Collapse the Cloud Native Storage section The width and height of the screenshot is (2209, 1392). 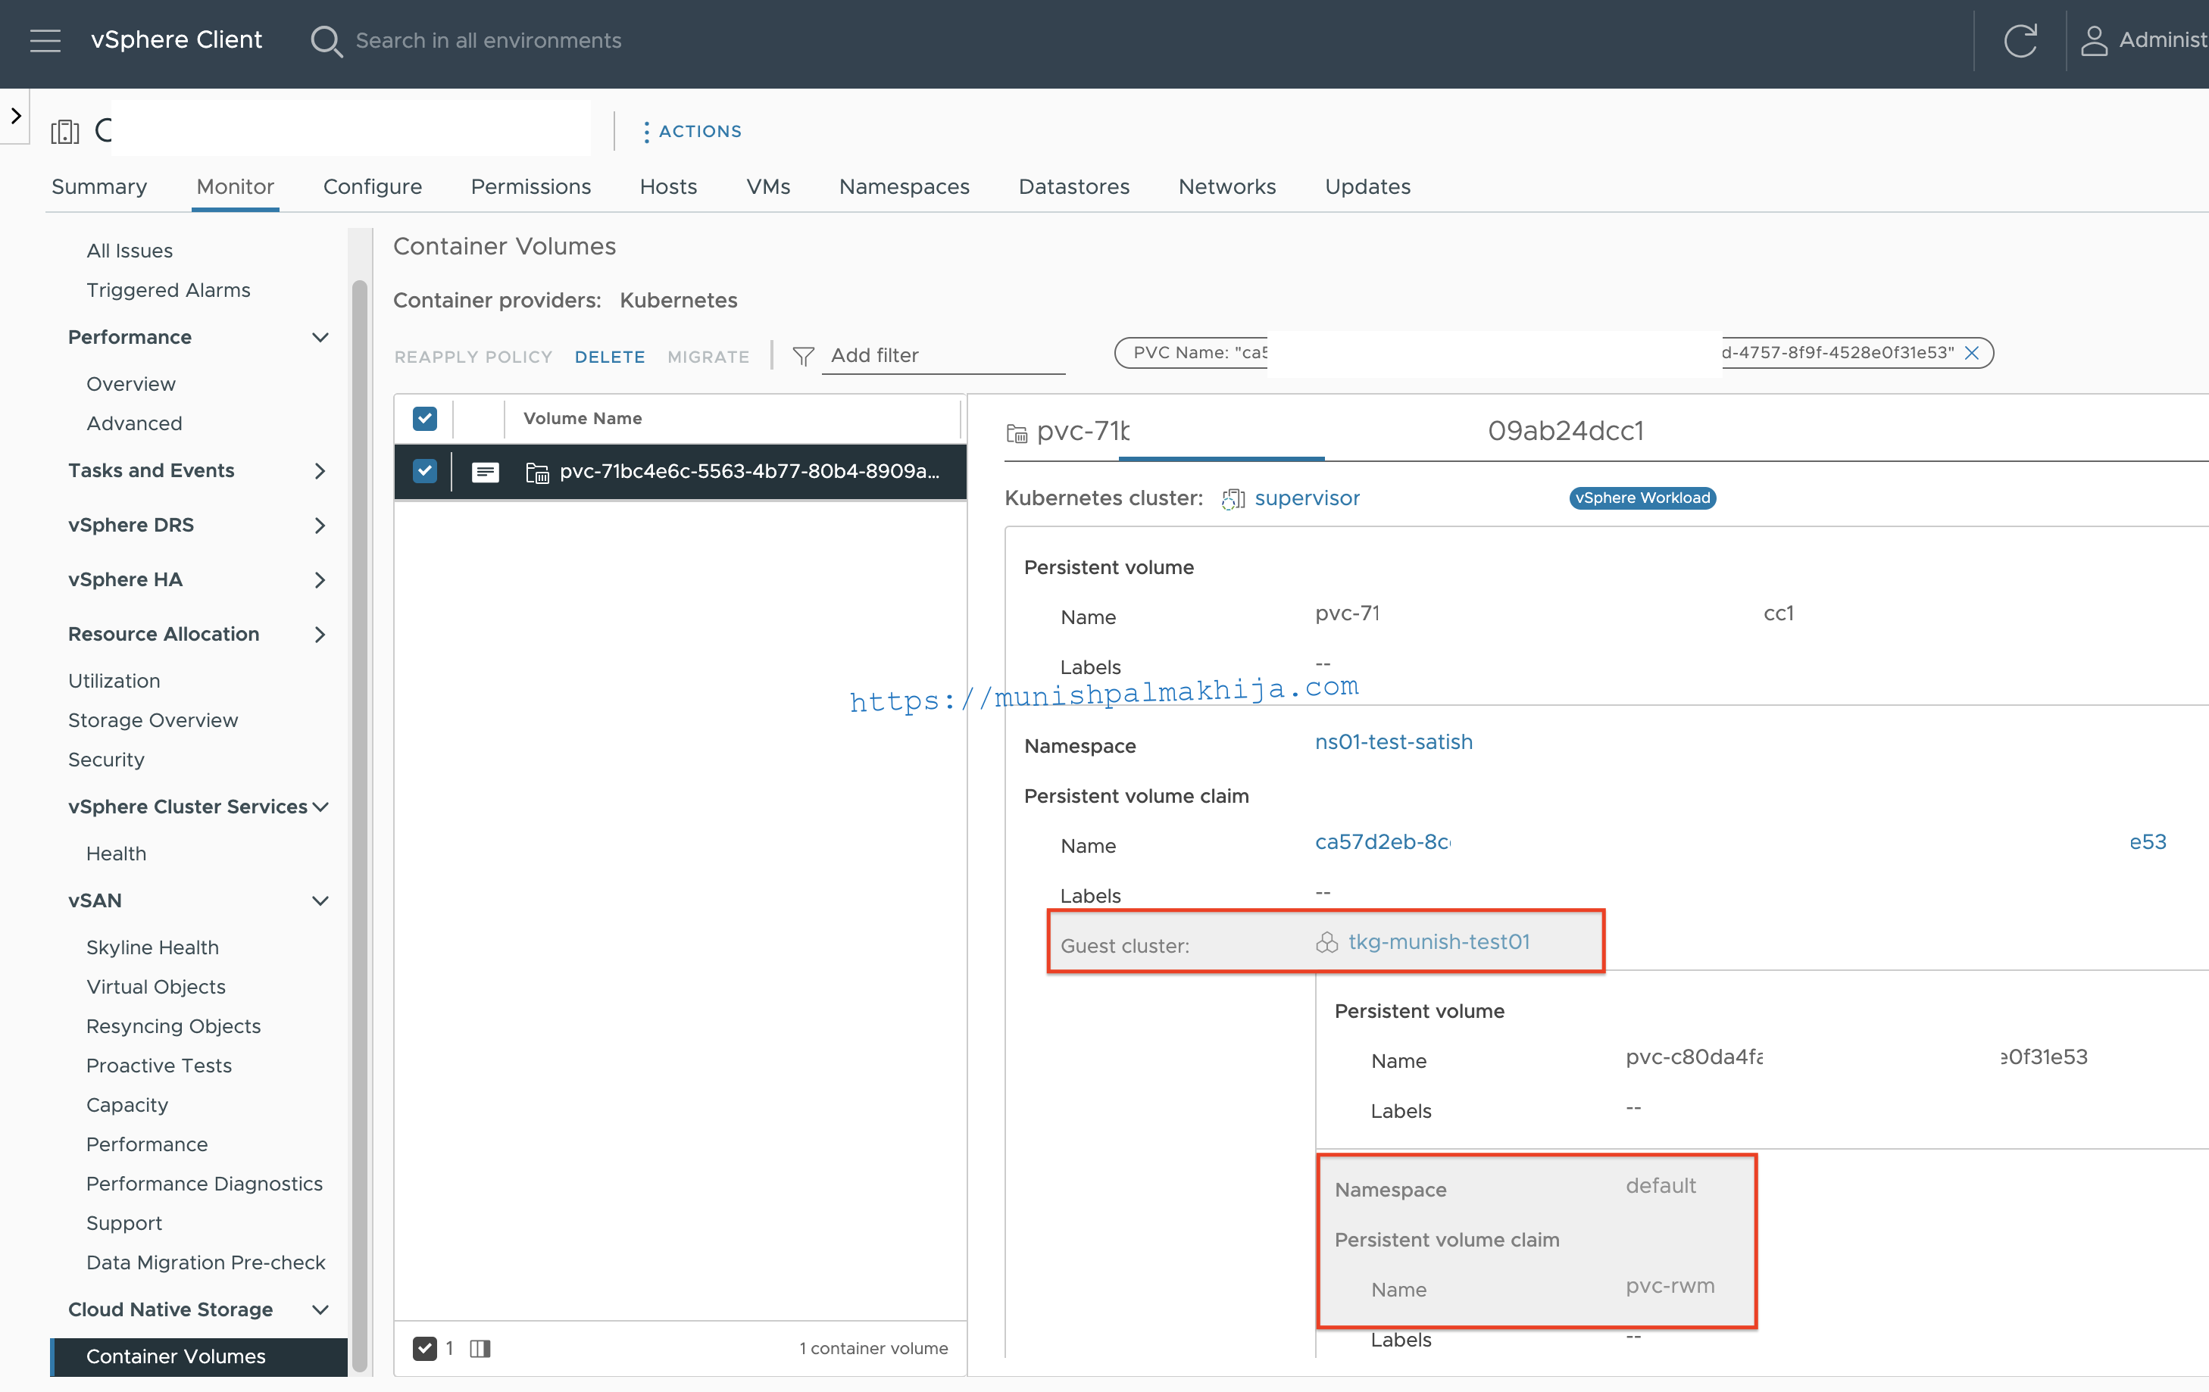coord(320,1309)
